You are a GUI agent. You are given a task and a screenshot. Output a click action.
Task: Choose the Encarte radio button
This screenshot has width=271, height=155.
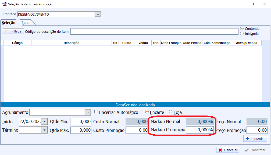tap(147, 112)
